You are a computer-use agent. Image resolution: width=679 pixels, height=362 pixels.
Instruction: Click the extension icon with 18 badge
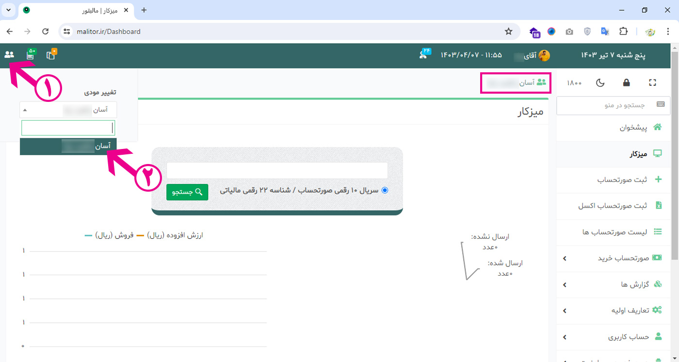click(x=534, y=33)
